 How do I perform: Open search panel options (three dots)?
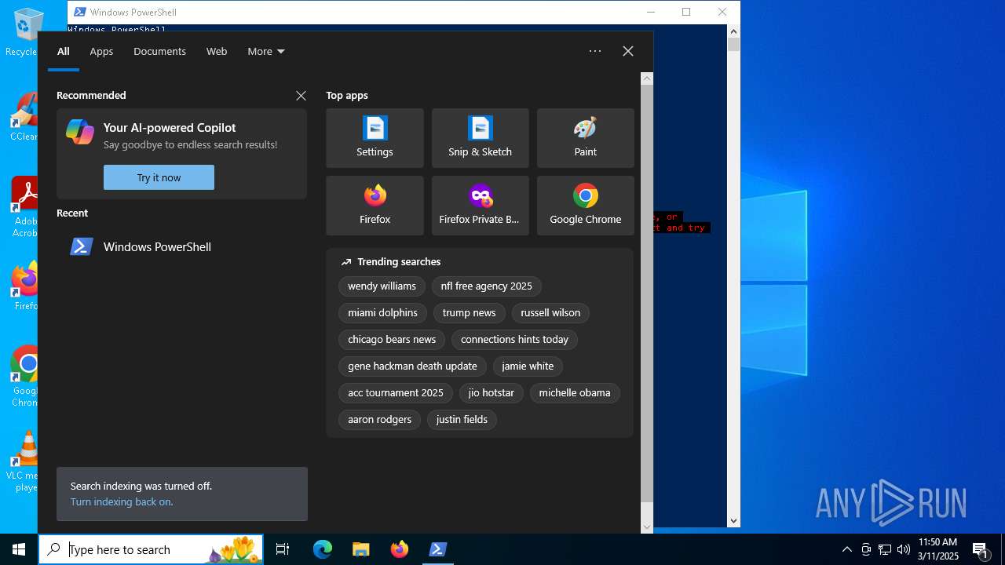(595, 51)
